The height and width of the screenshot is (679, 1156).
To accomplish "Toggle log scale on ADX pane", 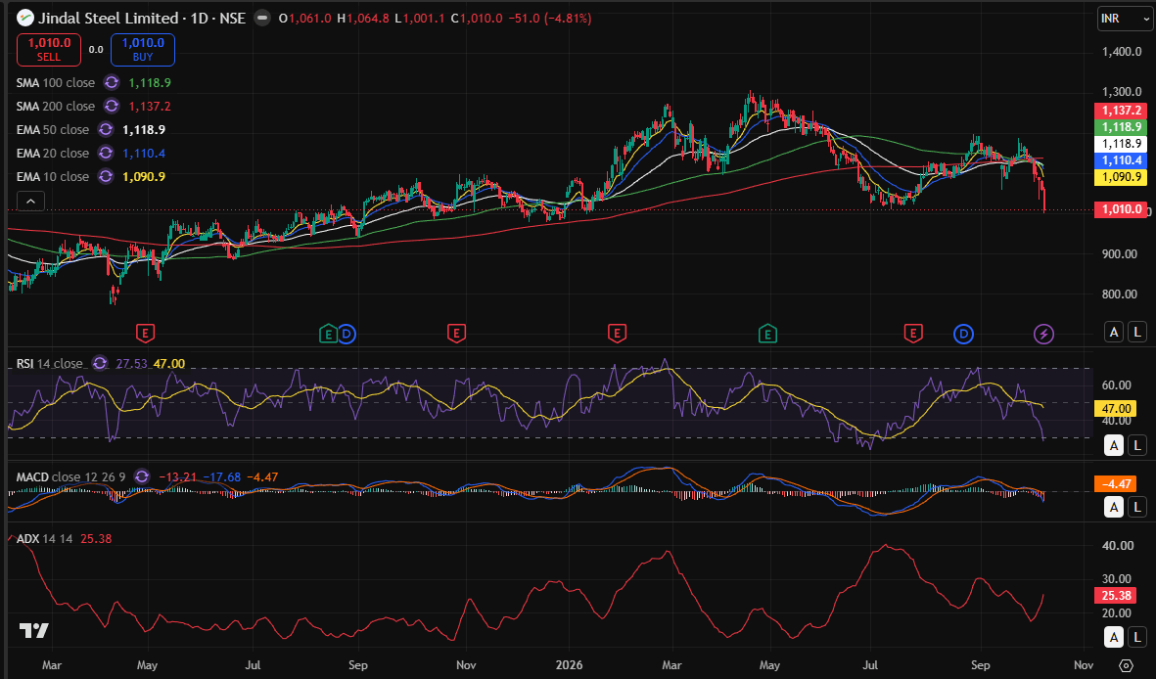I will [x=1137, y=637].
